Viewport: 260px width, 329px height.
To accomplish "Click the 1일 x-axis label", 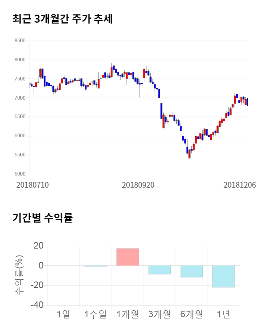I will (63, 314).
